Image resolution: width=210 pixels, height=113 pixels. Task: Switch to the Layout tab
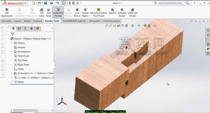[x=17, y=21]
